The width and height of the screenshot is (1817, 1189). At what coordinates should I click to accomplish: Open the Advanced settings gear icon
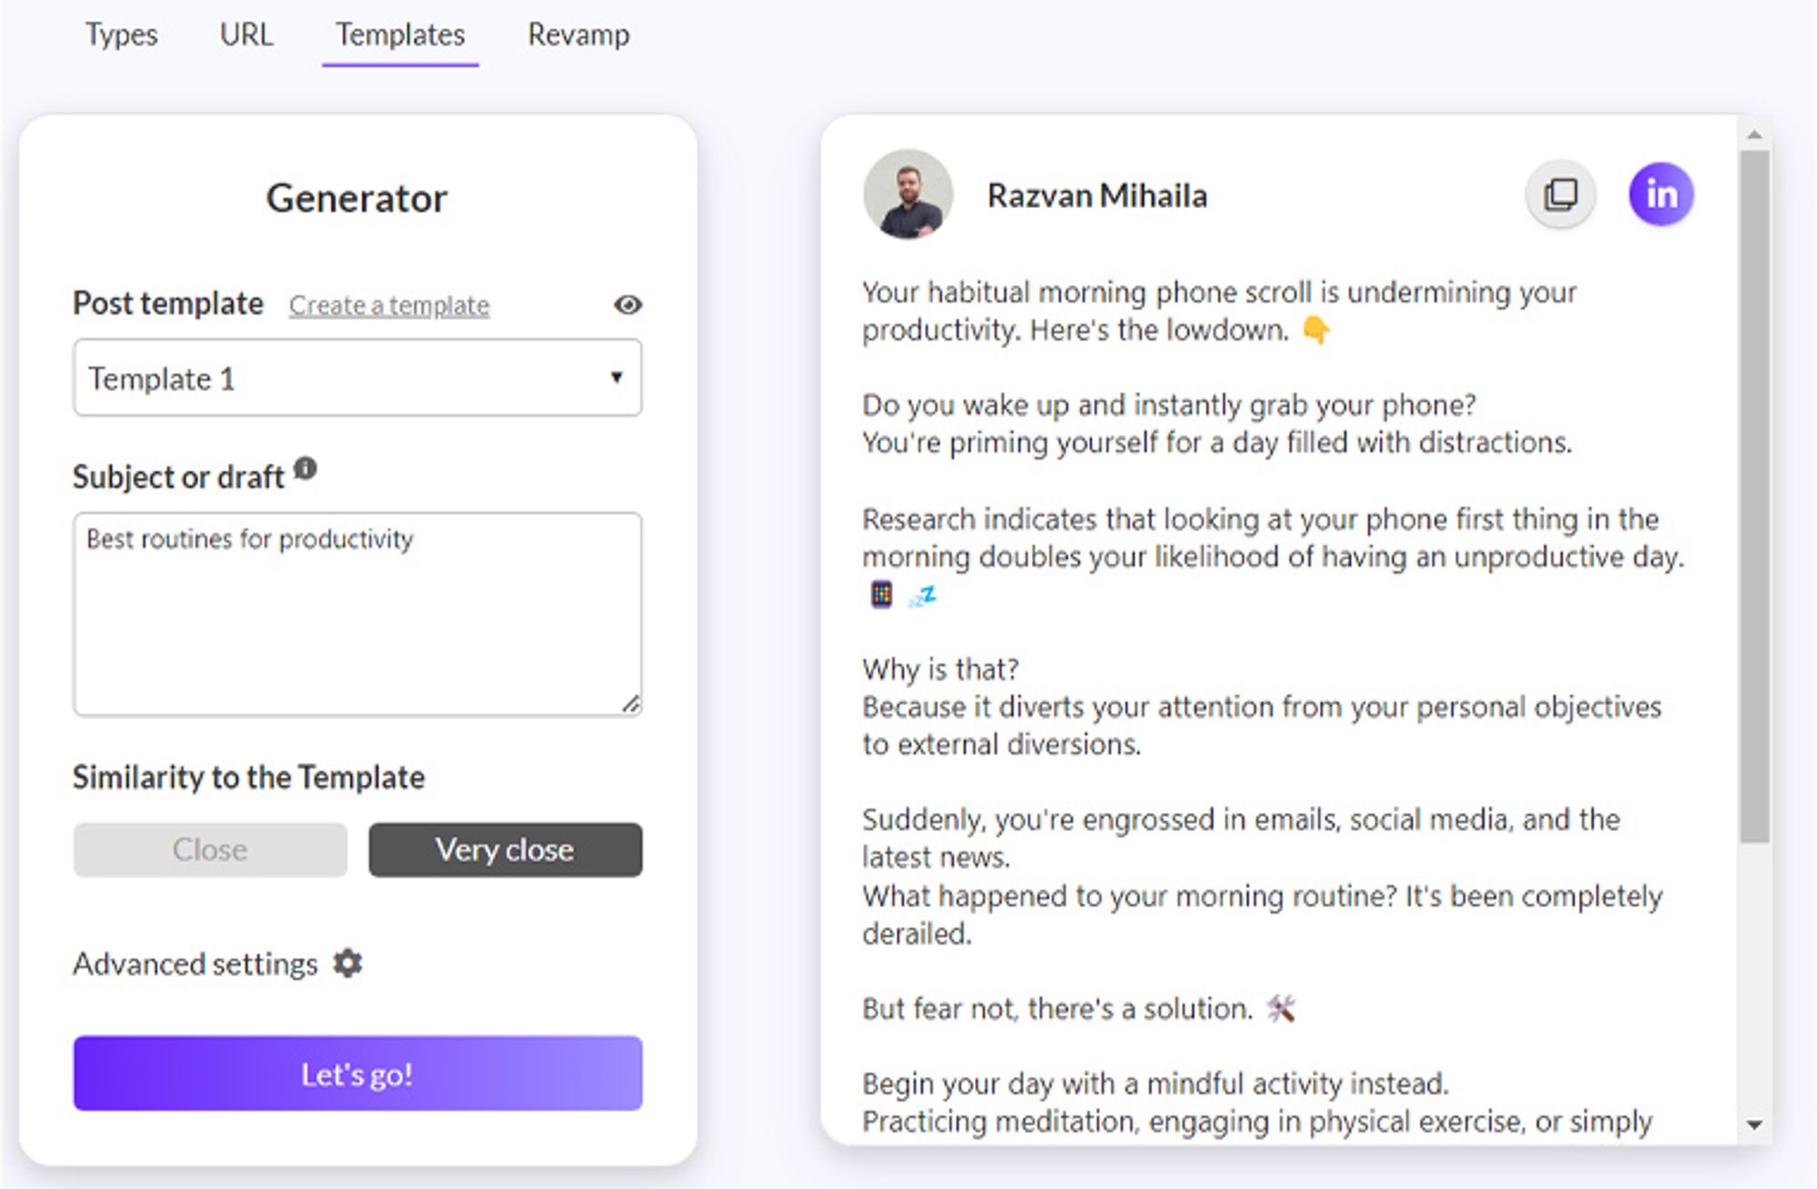[347, 963]
